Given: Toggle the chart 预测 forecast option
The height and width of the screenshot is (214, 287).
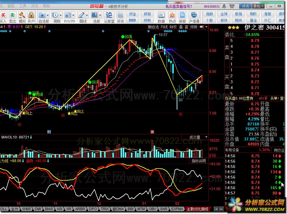Looking at the screenshot, I should [194, 27].
